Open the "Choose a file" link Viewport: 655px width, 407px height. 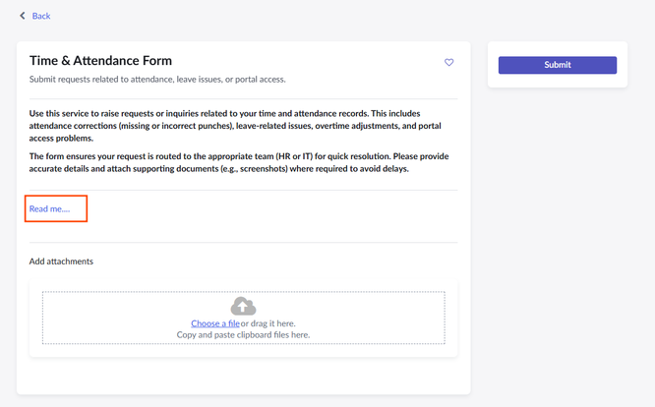pyautogui.click(x=215, y=323)
